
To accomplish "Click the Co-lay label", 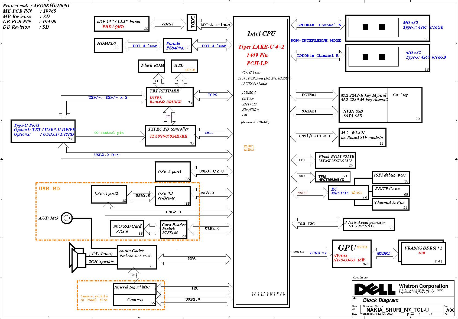I will pyautogui.click(x=400, y=95).
